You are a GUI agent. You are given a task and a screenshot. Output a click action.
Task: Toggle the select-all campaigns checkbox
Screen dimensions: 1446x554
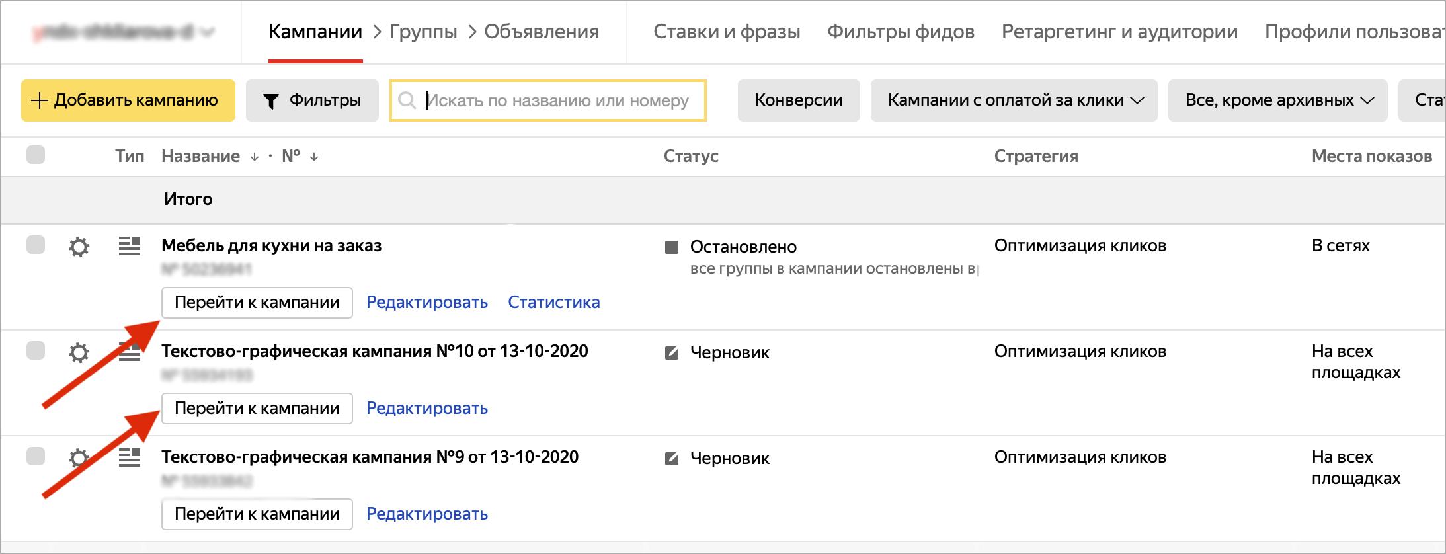click(x=36, y=155)
